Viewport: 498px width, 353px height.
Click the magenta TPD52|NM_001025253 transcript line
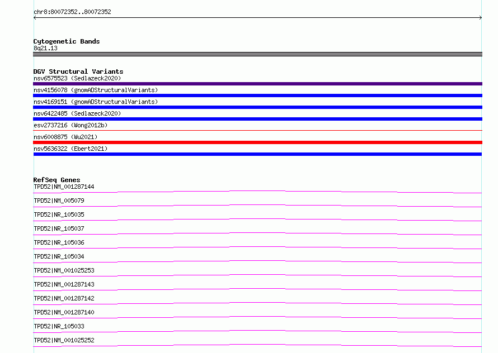[257, 275]
